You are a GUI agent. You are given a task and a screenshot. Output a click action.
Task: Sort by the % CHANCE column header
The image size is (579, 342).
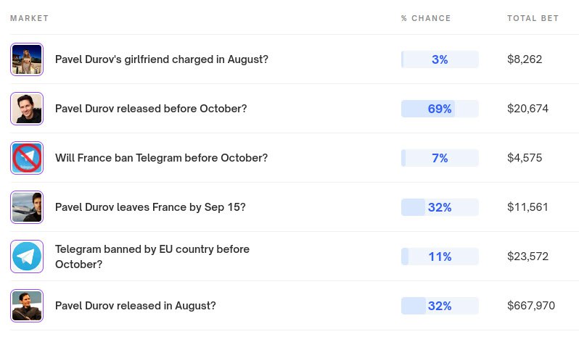click(x=426, y=18)
